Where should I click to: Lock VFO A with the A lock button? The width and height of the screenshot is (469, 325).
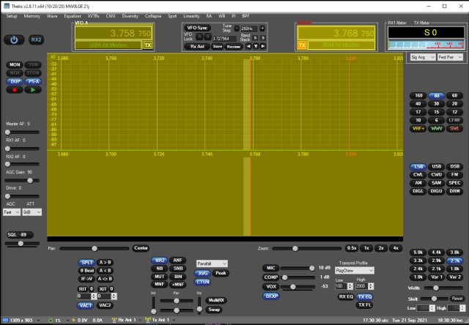(x=199, y=37)
